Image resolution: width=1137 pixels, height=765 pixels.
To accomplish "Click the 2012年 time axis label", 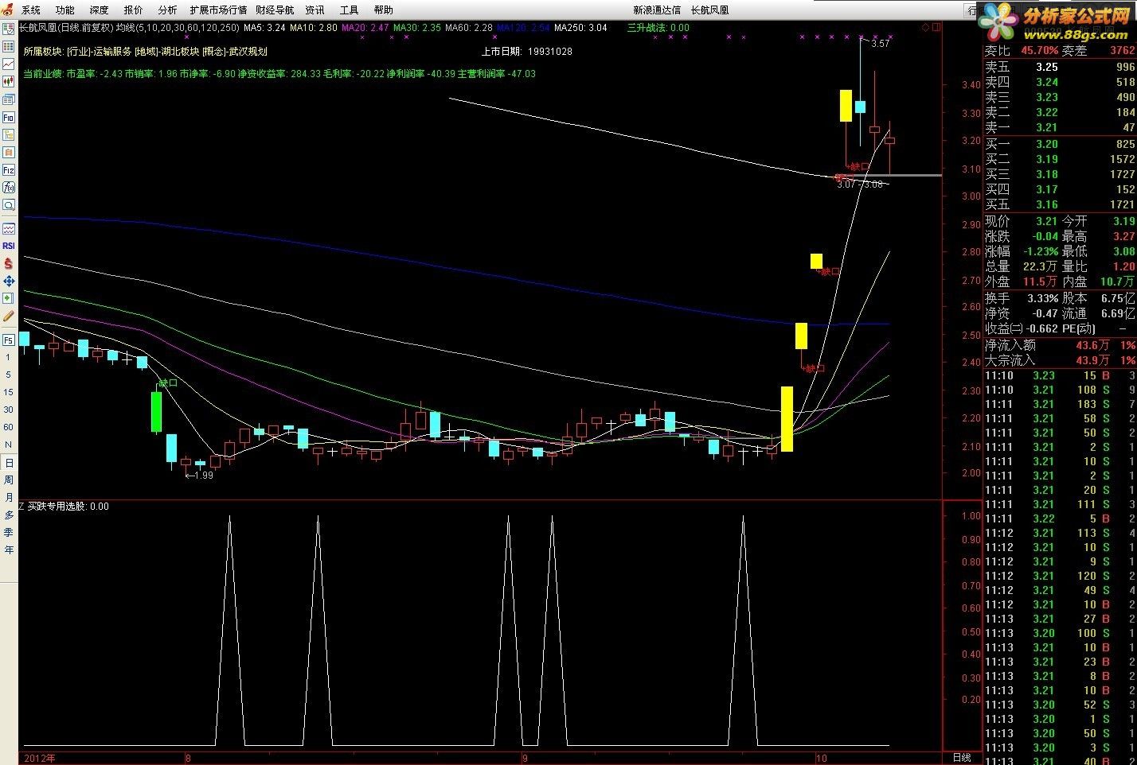I will 40,759.
